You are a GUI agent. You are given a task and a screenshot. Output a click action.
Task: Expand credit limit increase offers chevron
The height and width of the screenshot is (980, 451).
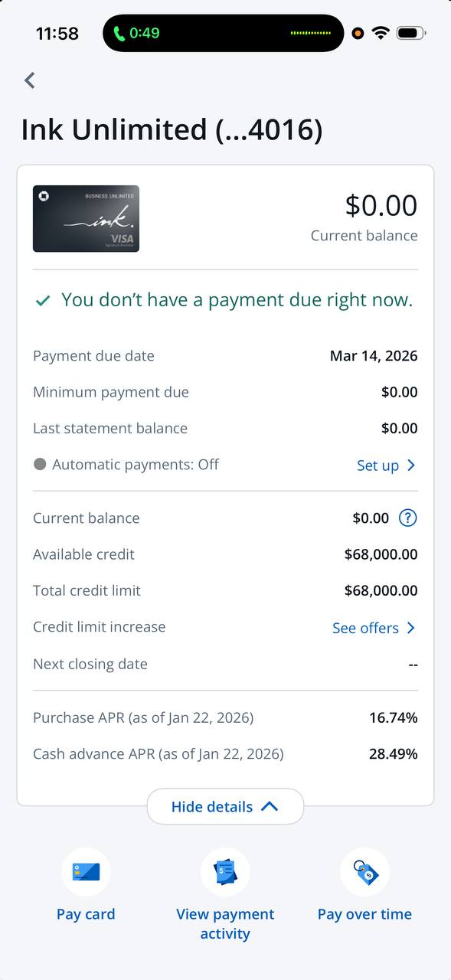[410, 628]
